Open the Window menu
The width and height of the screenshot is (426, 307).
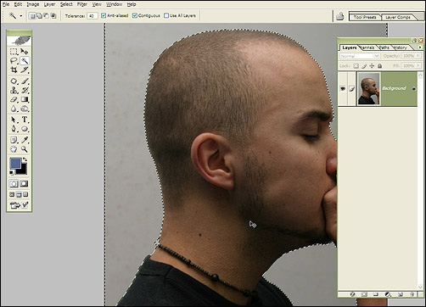point(115,4)
